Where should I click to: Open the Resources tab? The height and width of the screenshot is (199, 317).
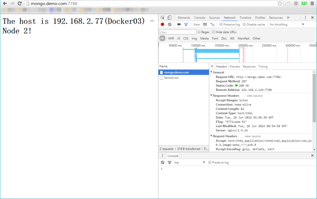point(276,18)
